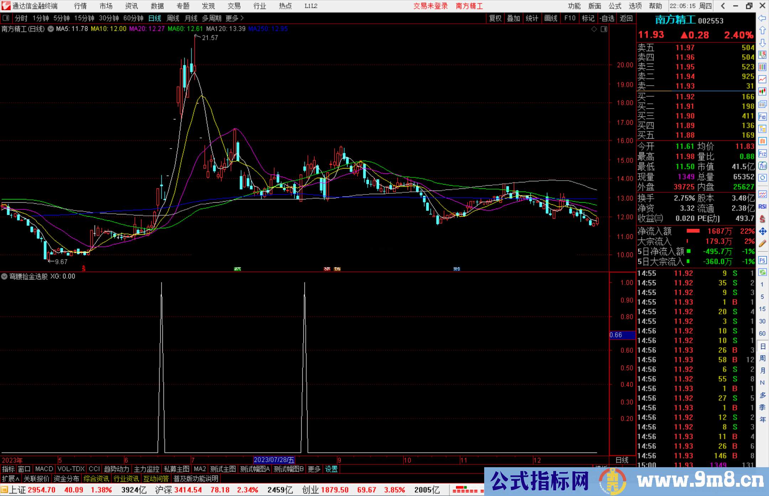This screenshot has height=496, width=769.
Task: Switch to the MACD indicator tab
Action: coord(44,469)
